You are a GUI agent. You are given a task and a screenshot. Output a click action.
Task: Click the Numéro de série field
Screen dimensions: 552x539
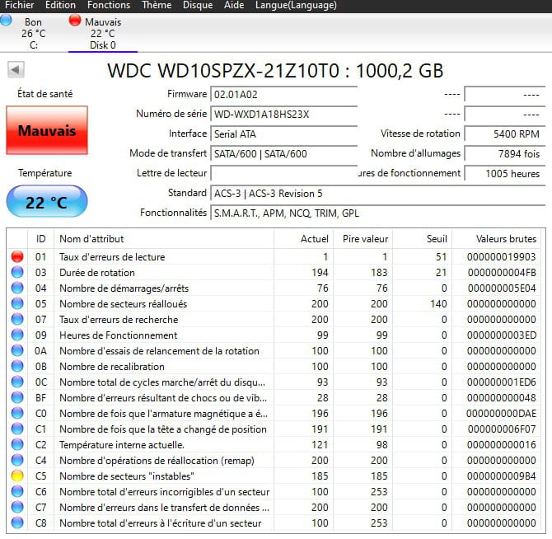[x=283, y=114]
